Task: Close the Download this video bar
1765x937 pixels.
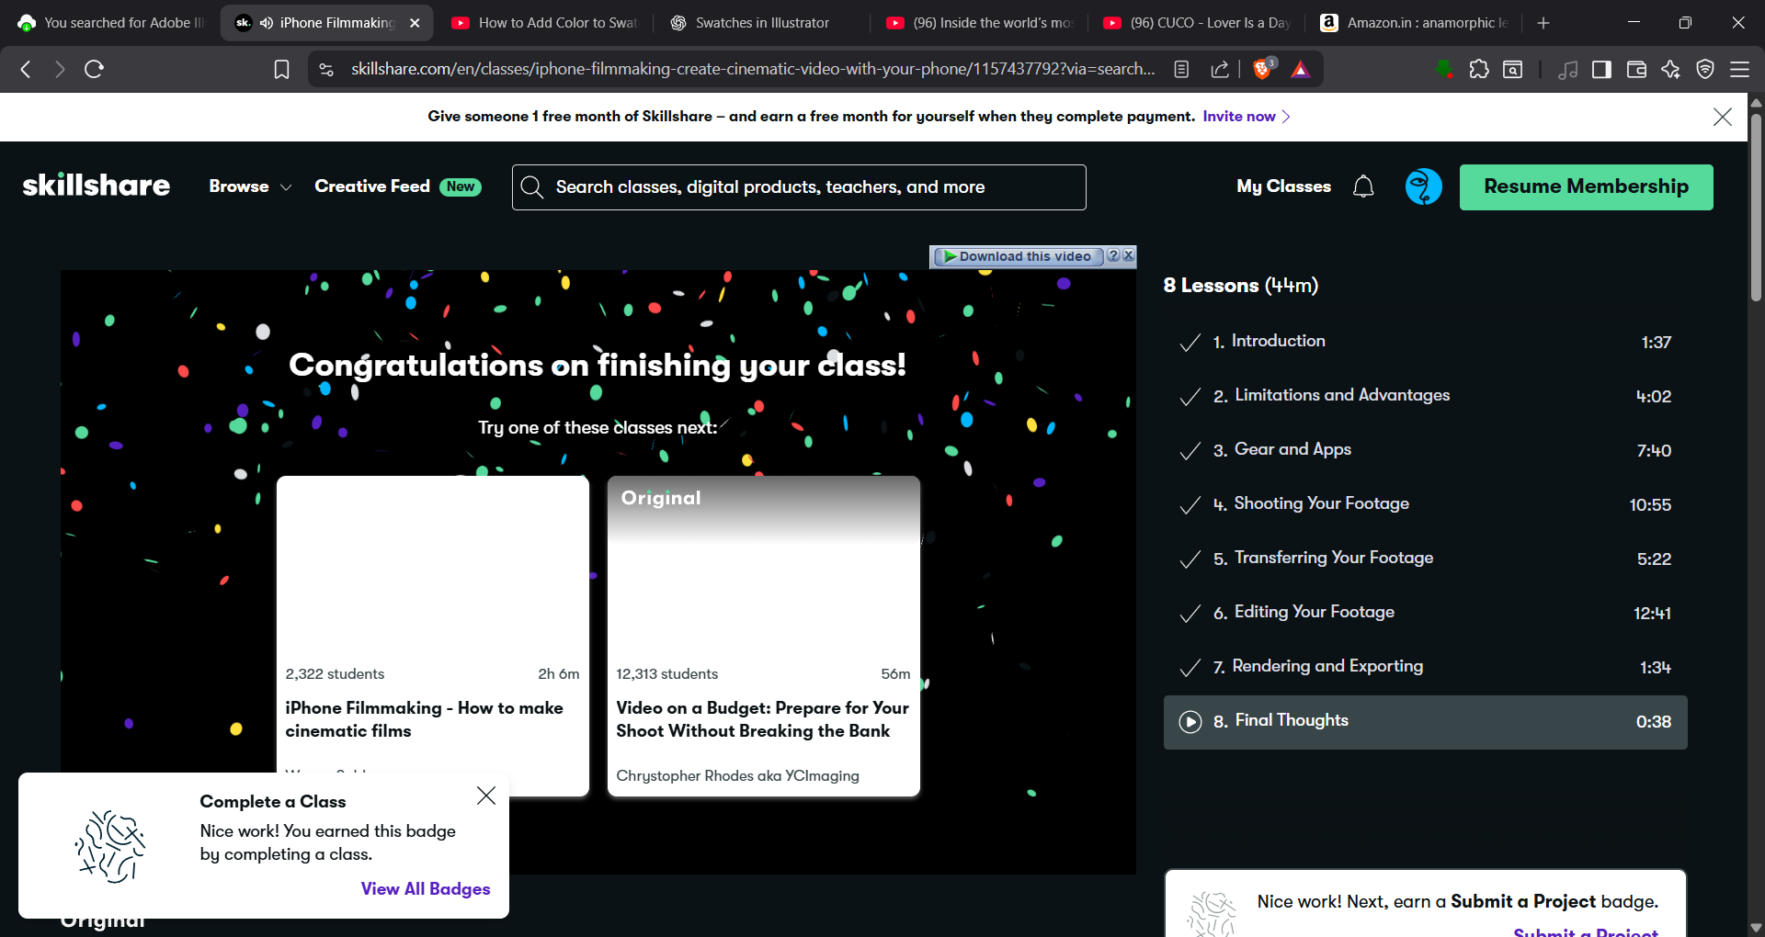Action: tap(1129, 255)
